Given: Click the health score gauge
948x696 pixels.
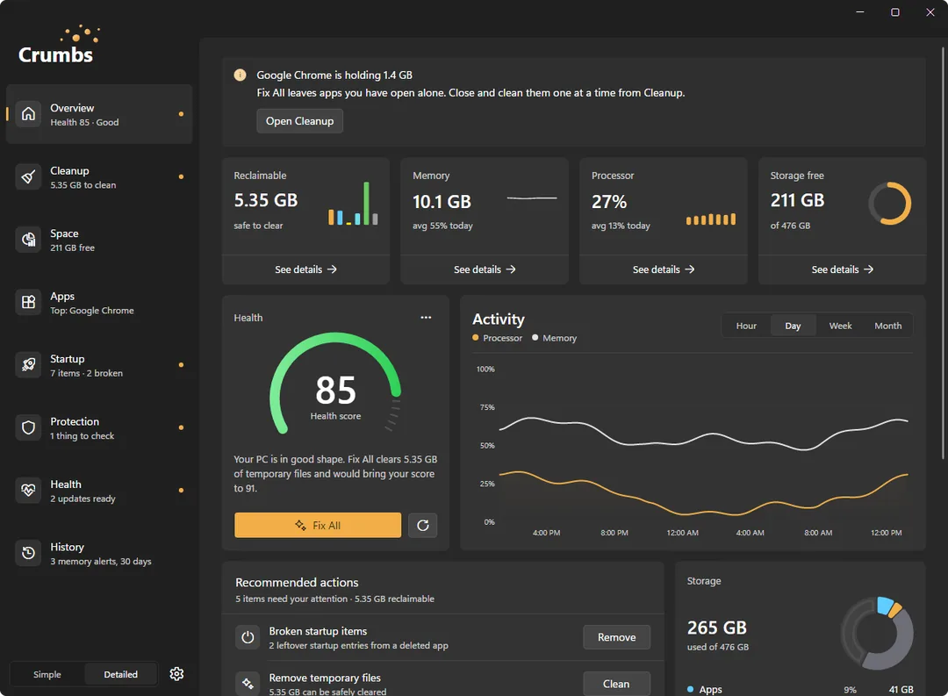Looking at the screenshot, I should tap(335, 385).
